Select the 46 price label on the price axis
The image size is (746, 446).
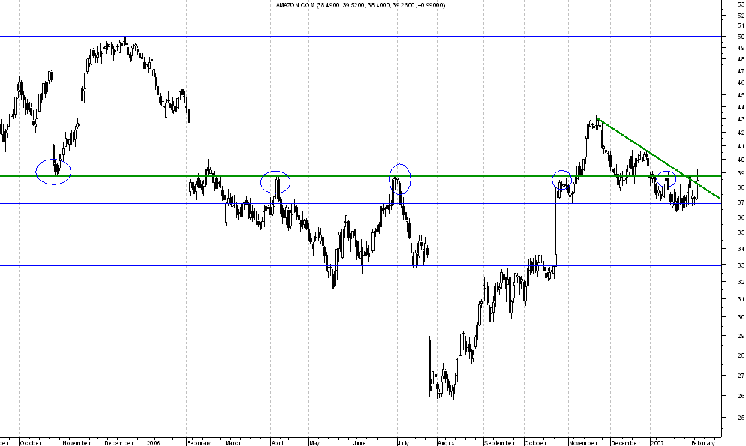click(741, 82)
